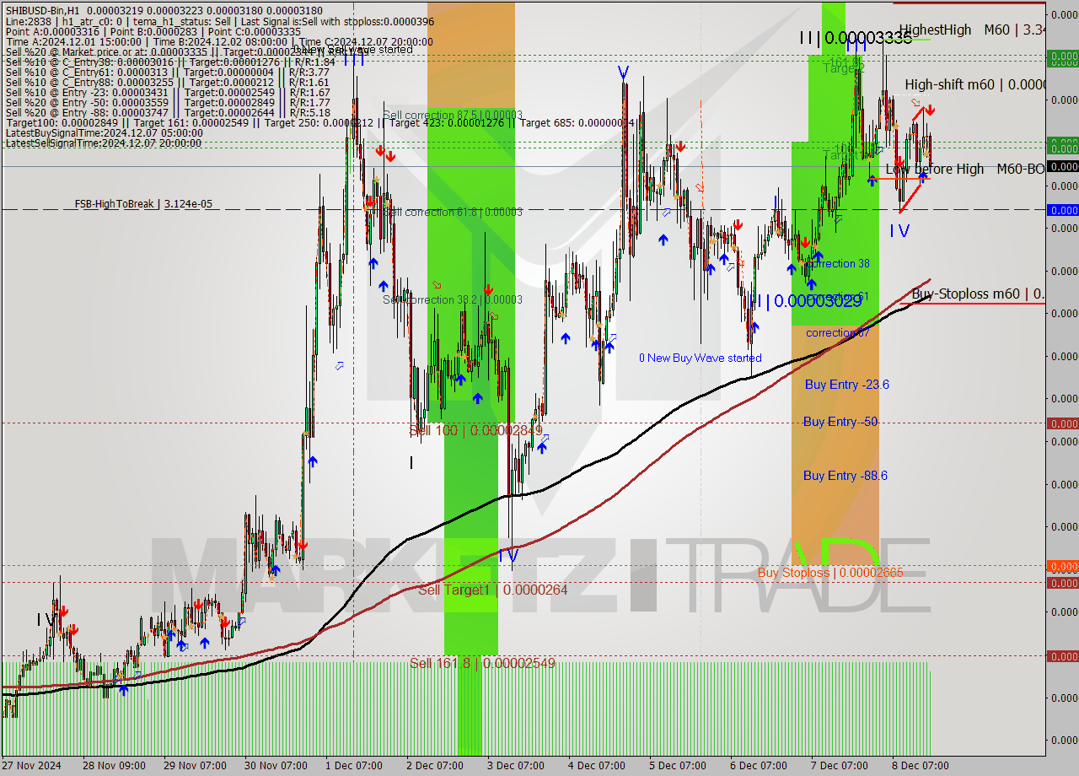1079x776 pixels.
Task: Select 'Sell %20 @ Entry -50' row
Action: coord(167,102)
